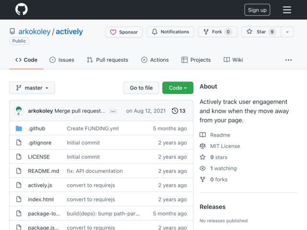Click the .github folder icon
307x230 pixels.
19,128
